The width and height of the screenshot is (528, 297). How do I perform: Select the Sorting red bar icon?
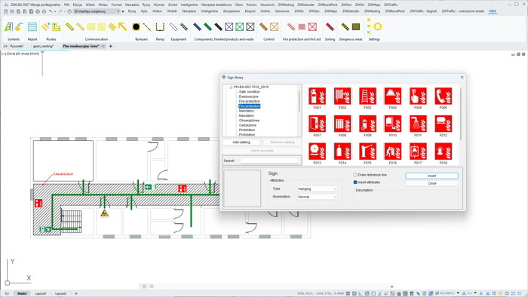click(x=330, y=26)
